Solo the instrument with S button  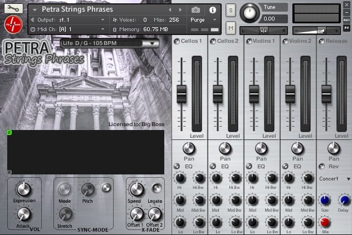click(231, 11)
